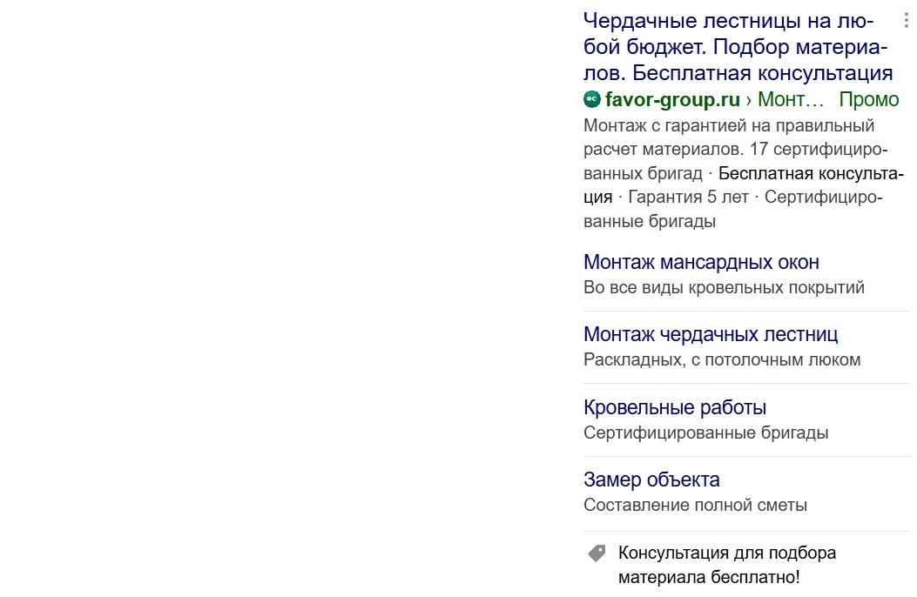Open the 'Кровельные работы' sitelink
Image resolution: width=917 pixels, height=597 pixels.
675,407
